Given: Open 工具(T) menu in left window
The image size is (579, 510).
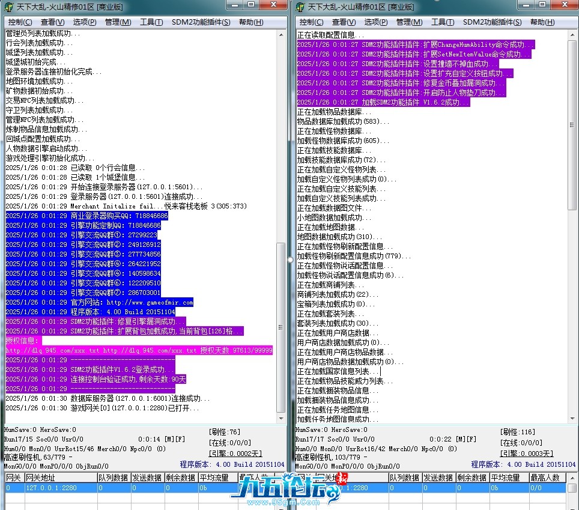Looking at the screenshot, I should pos(151,22).
